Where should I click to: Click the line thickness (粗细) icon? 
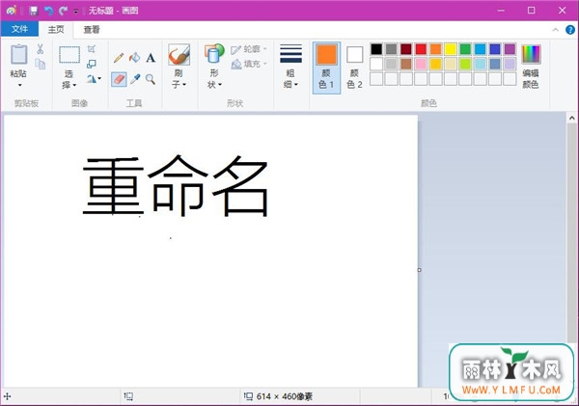coord(291,54)
